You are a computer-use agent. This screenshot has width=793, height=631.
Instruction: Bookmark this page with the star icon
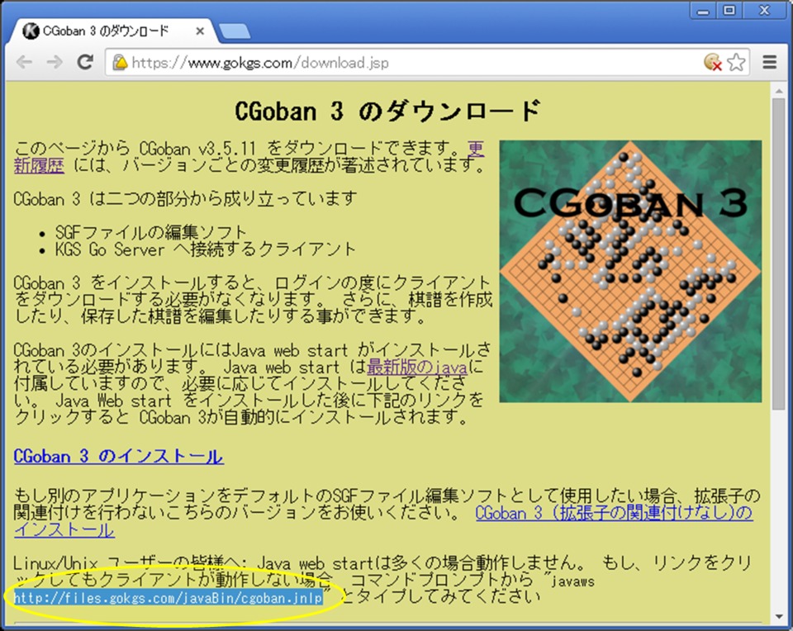tap(736, 62)
